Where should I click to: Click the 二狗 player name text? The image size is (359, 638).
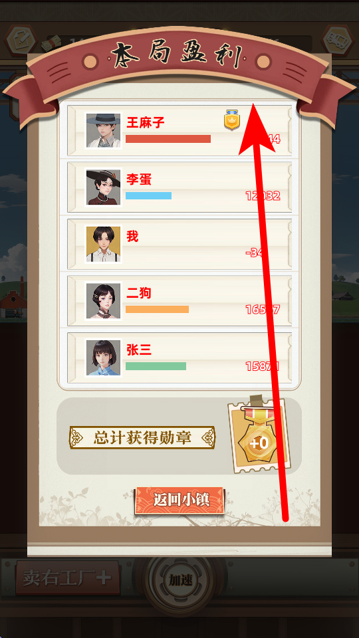tap(139, 293)
